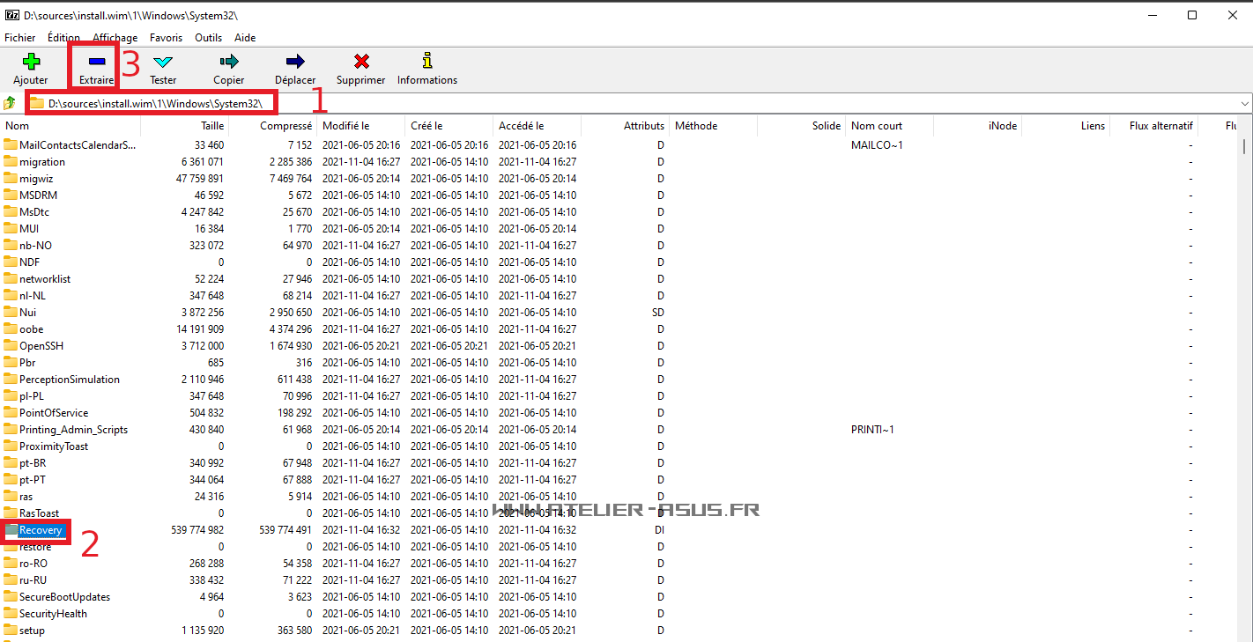The height and width of the screenshot is (642, 1253).
Task: Open the Outils menu
Action: click(x=208, y=38)
